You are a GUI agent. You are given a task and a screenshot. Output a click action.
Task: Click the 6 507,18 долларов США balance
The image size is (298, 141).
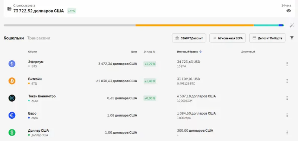196,96
